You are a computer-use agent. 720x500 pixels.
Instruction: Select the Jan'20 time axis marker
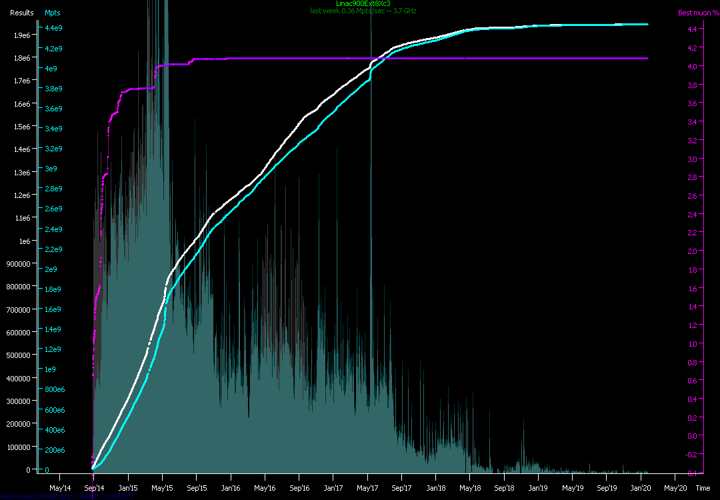click(x=641, y=488)
